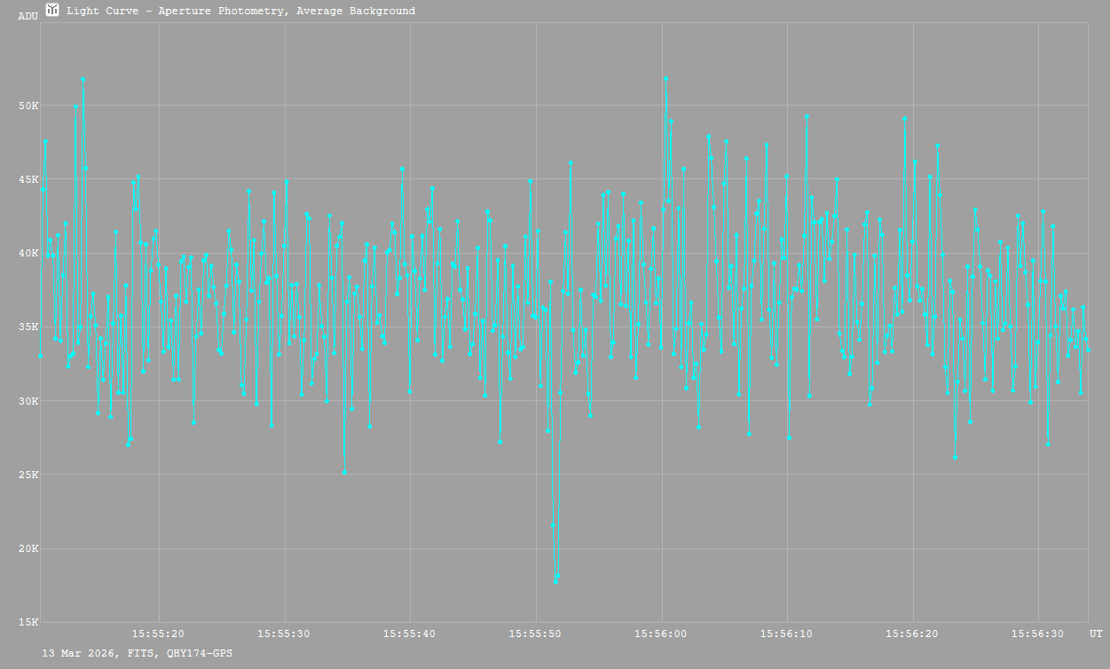The width and height of the screenshot is (1110, 669).
Task: Select the 50K value on the vertical axis
Action: coord(28,106)
